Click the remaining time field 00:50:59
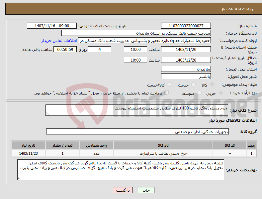This screenshot has height=199, width=262. coord(65,49)
